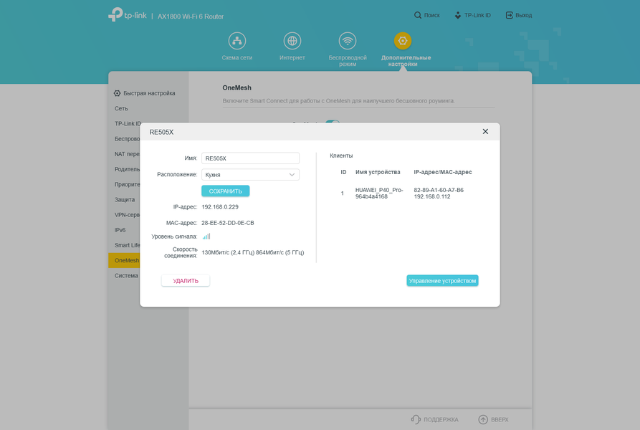640x430 pixels.
Task: Open the Схема сети network map icon
Action: 237,41
